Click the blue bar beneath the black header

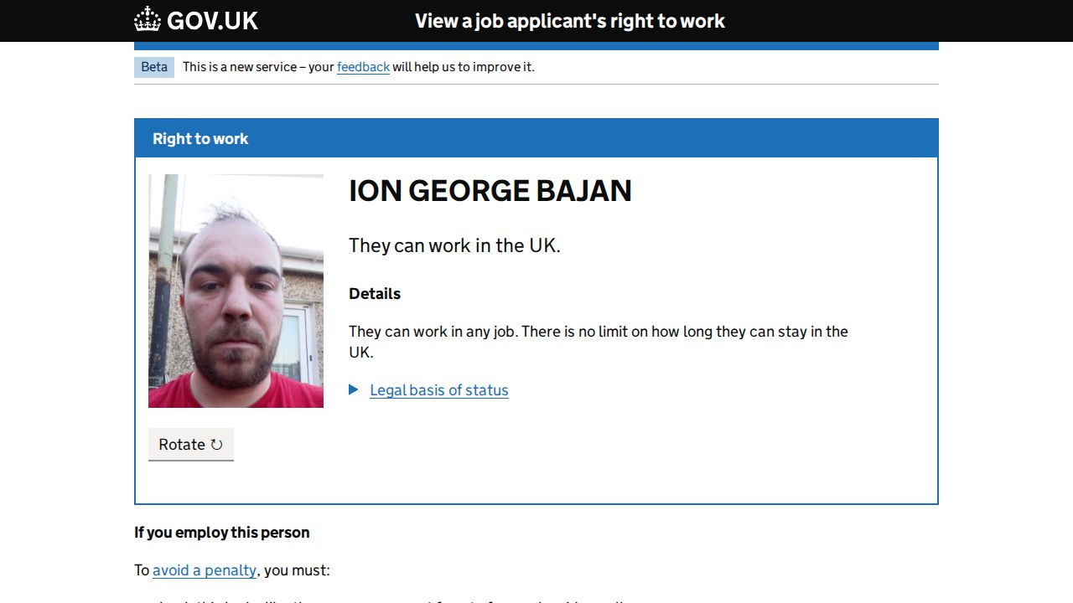tap(536, 46)
